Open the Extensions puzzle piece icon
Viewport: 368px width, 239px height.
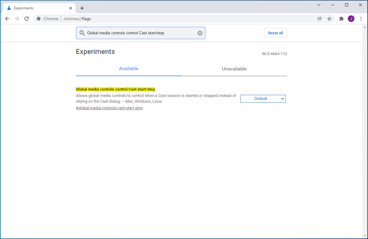click(x=341, y=19)
